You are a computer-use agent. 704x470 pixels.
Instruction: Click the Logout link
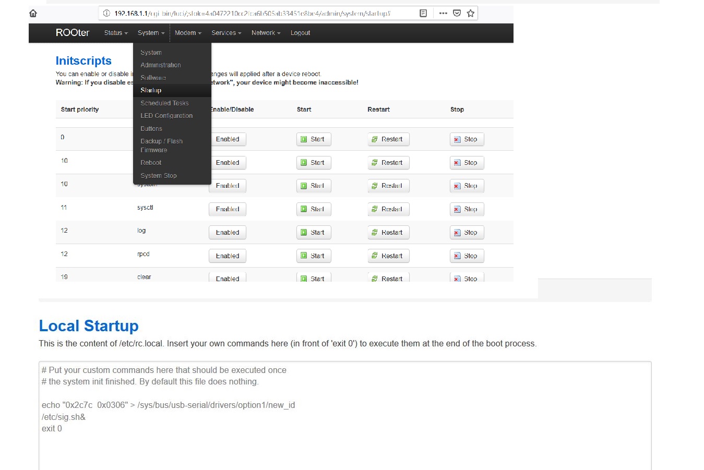click(x=300, y=33)
